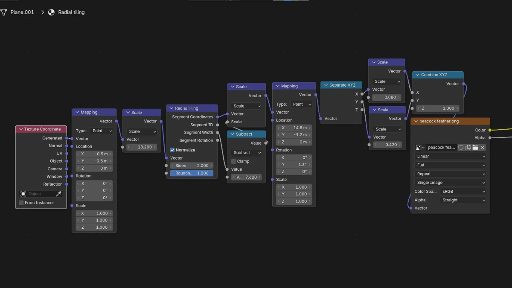Open a new image via the folder icon

coord(475,147)
